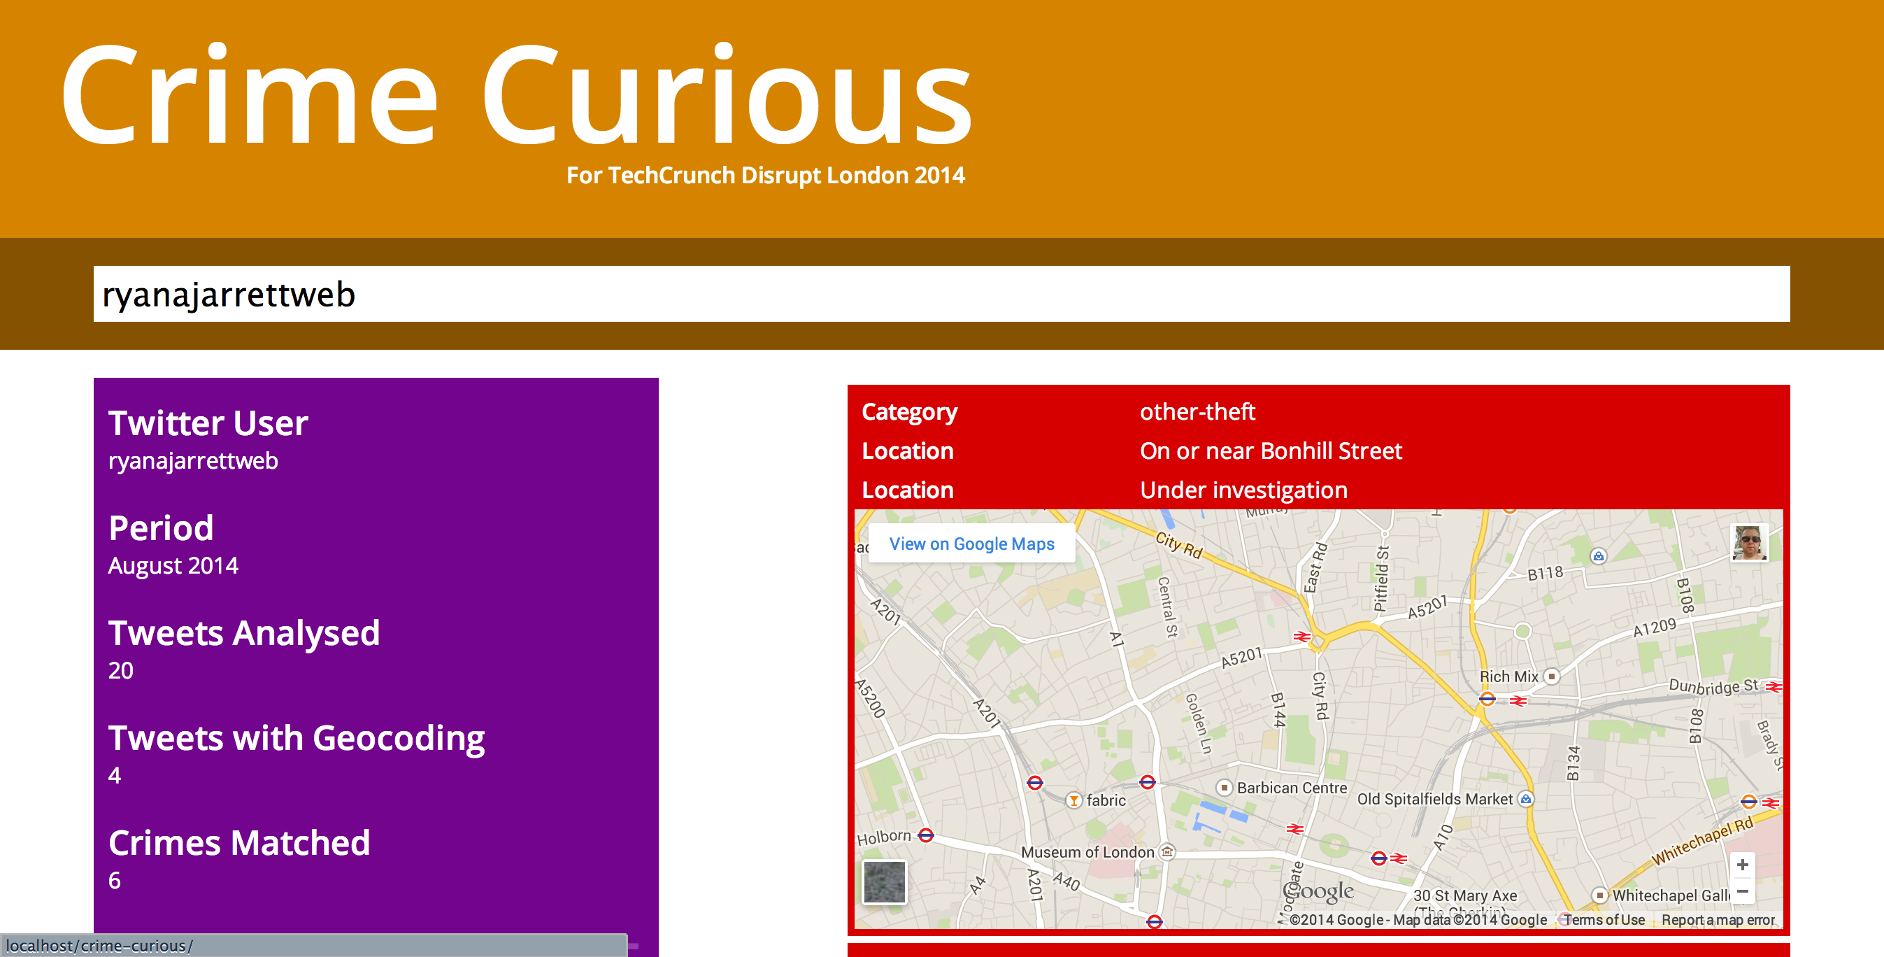Click the user avatar marker on map
This screenshot has width=1884, height=957.
click(1749, 543)
